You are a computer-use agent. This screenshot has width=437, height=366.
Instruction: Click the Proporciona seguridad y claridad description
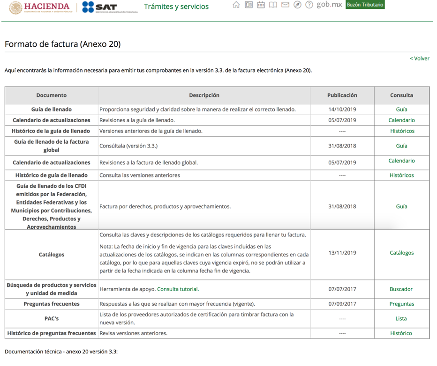coord(197,110)
